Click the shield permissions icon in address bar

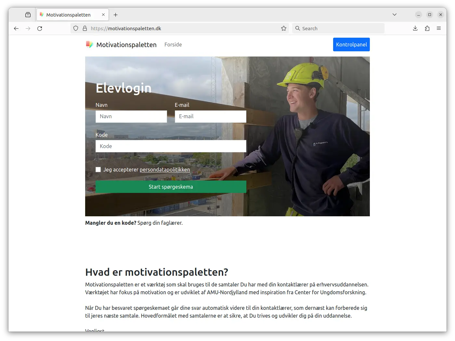[x=75, y=28]
